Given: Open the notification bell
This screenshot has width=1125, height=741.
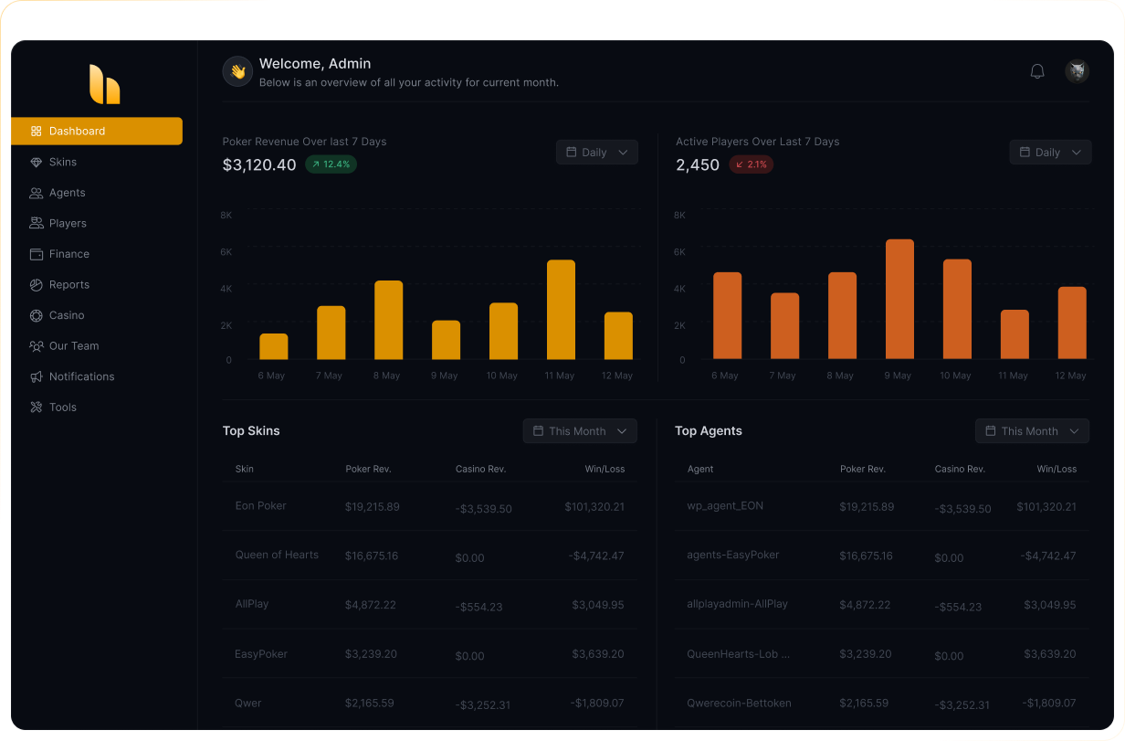Looking at the screenshot, I should [x=1037, y=71].
